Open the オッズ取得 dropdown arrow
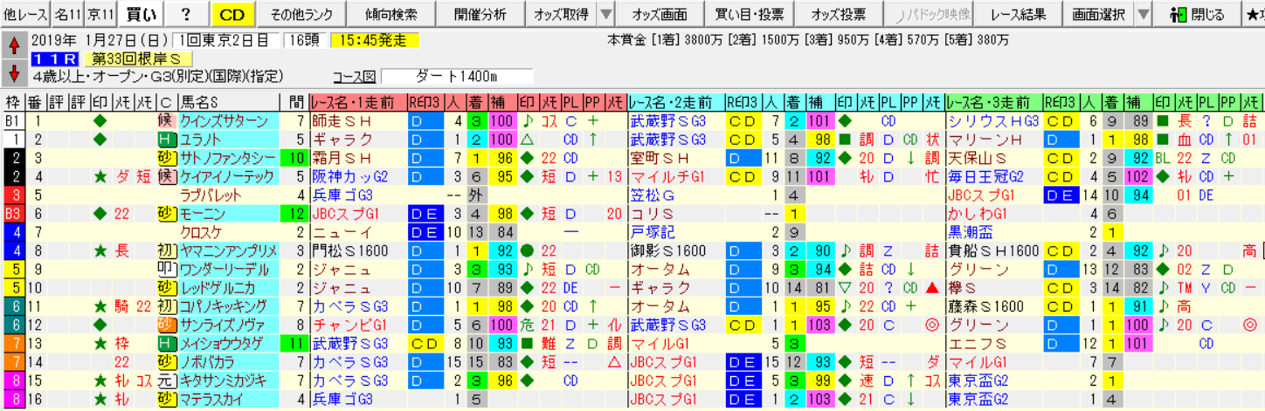The height and width of the screenshot is (411, 1265). pos(607,14)
